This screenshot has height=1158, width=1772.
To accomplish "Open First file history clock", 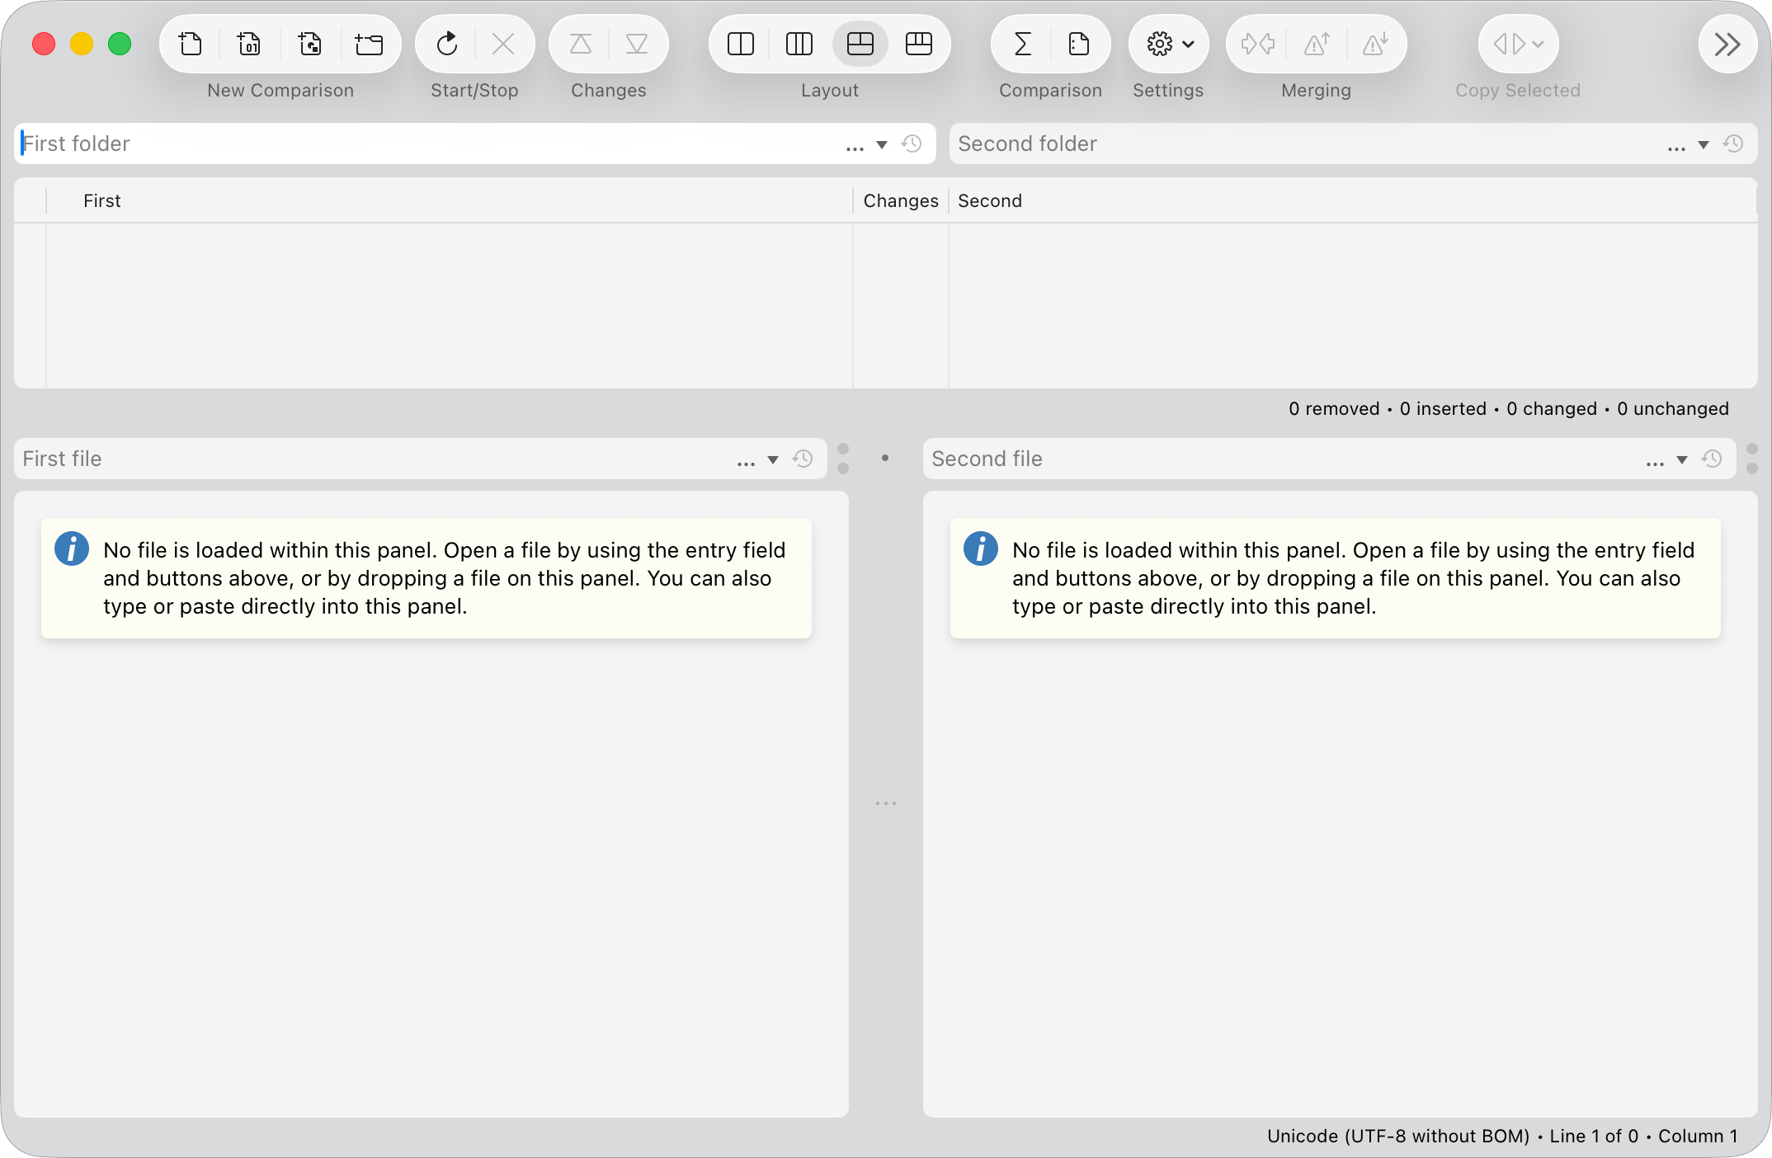I will (803, 459).
